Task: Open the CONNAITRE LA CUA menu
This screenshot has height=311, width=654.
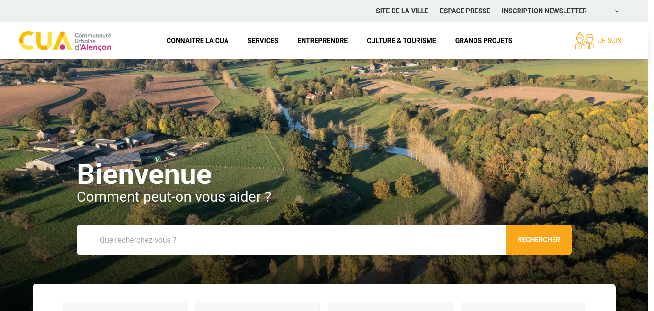Action: (198, 41)
